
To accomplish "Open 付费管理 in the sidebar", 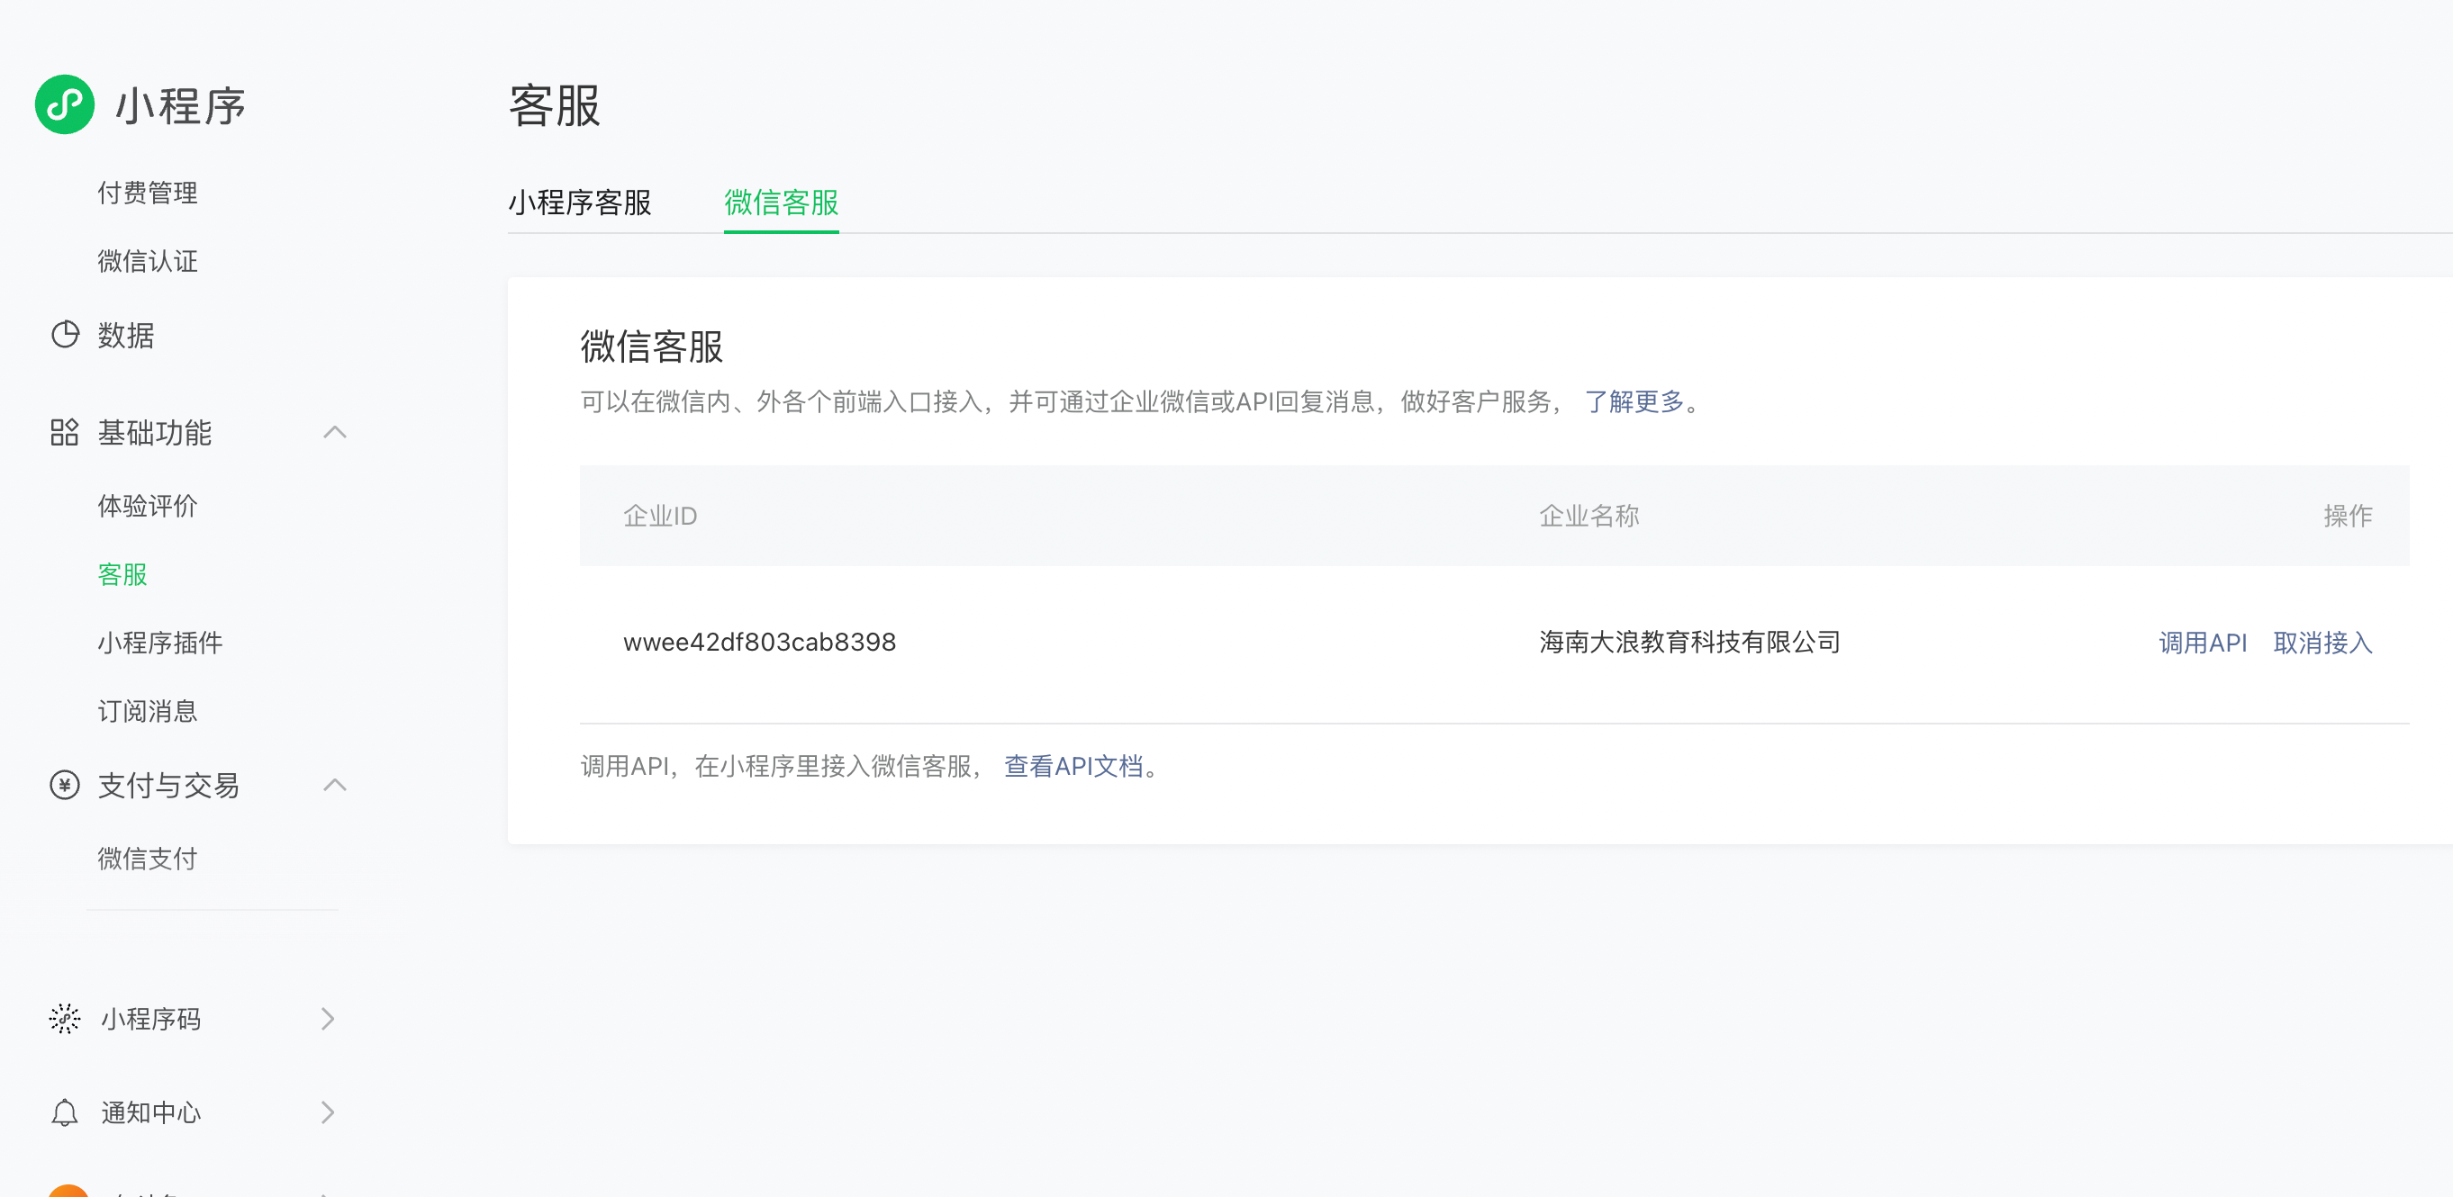I will pyautogui.click(x=148, y=193).
